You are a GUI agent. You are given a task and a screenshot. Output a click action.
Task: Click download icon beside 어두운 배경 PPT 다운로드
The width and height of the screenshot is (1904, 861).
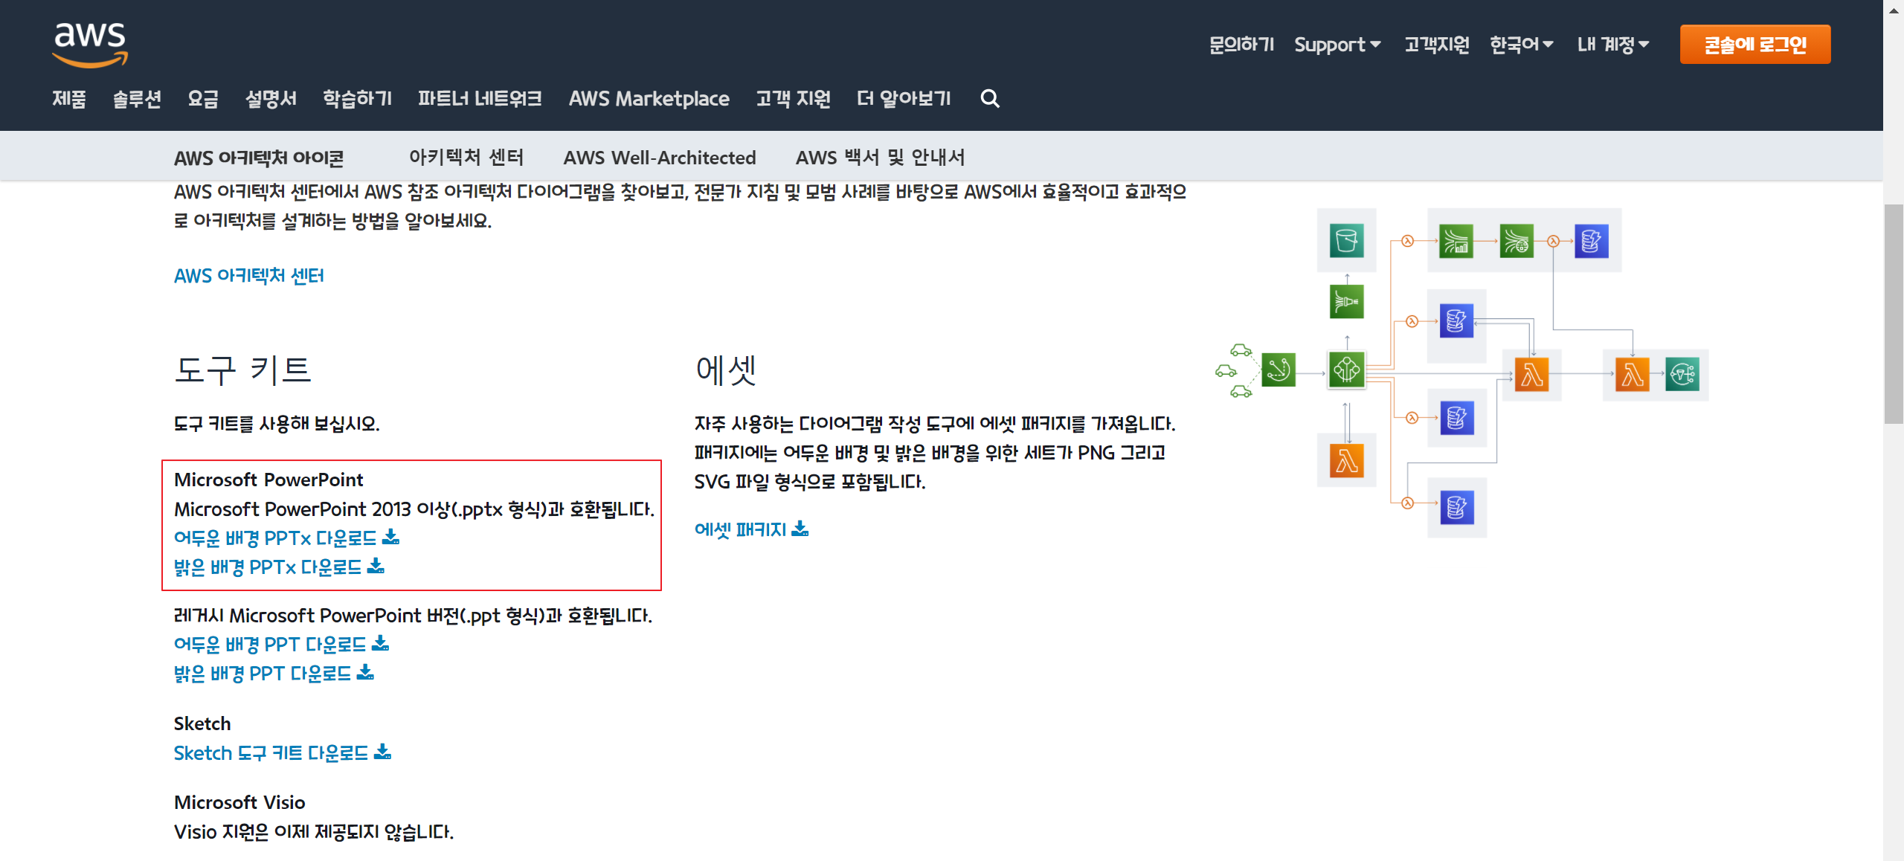(x=381, y=643)
